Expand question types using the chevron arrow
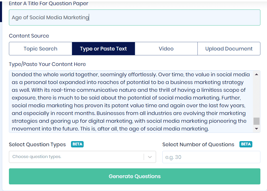Image resolution: width=267 pixels, height=191 pixels. click(150, 157)
